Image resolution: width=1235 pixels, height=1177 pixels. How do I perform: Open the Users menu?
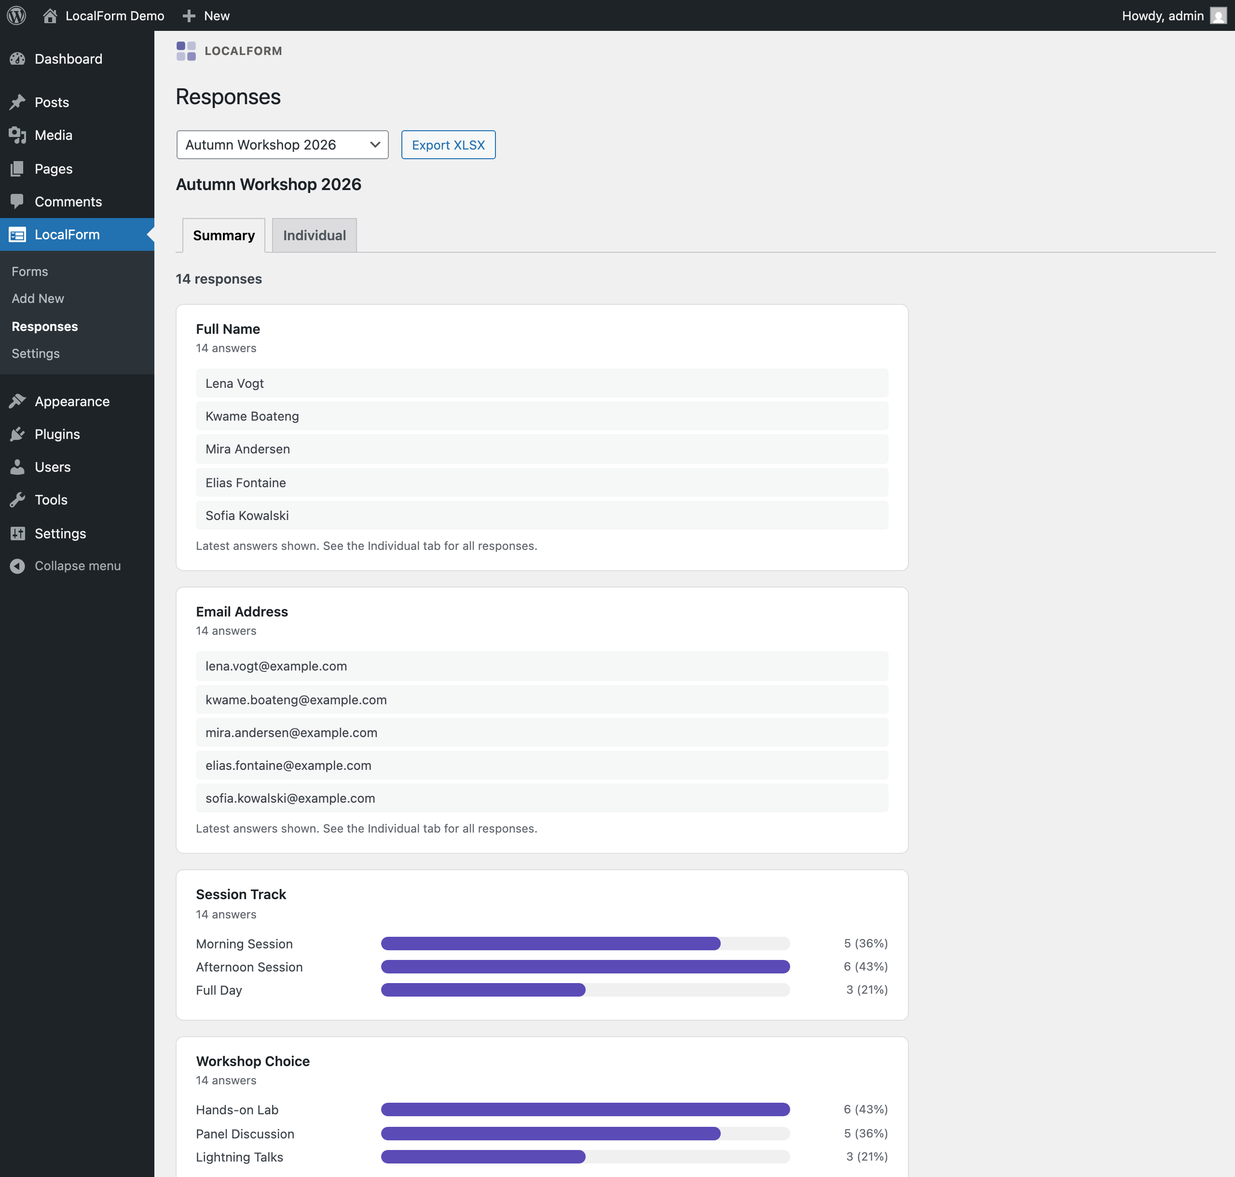pyautogui.click(x=77, y=467)
